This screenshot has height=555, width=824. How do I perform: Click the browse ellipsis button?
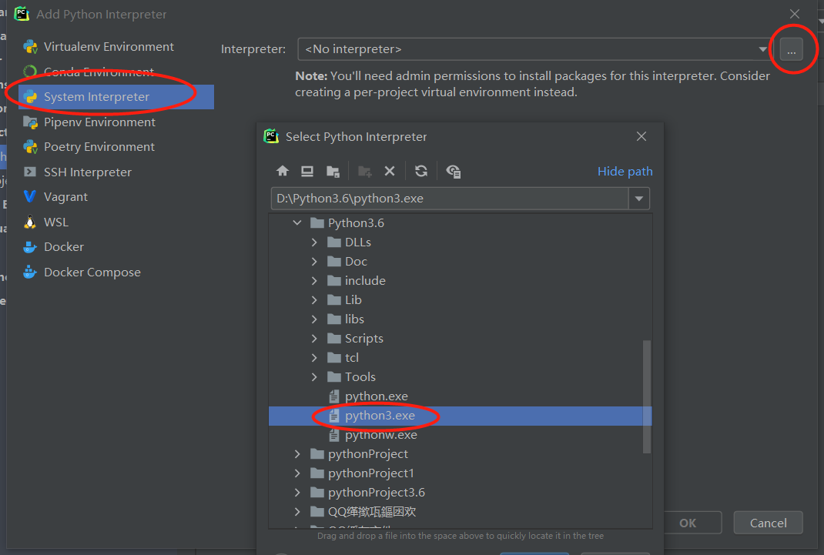[x=791, y=50]
